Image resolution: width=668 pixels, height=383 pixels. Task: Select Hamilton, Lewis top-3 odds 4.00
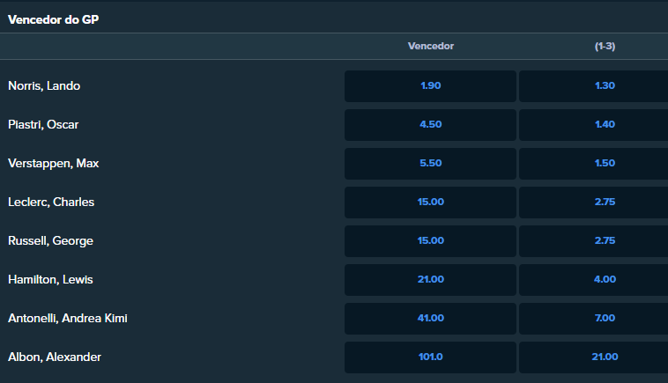click(x=593, y=280)
